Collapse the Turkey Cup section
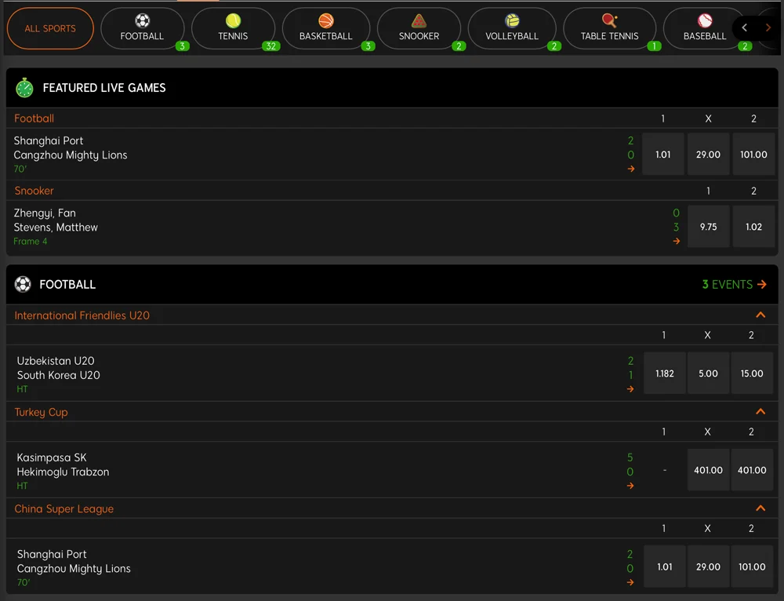784x601 pixels. click(760, 412)
